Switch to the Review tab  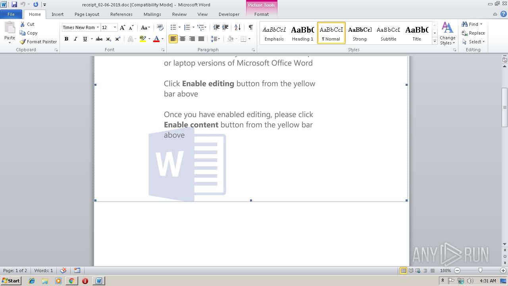click(x=179, y=14)
